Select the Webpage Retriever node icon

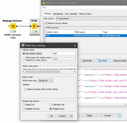point(13,26)
